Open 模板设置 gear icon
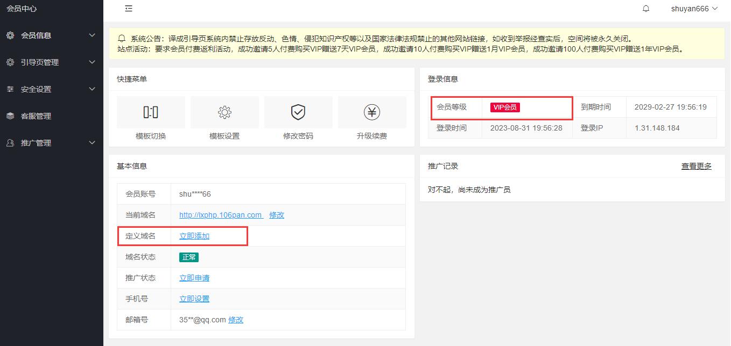Screen dimensions: 731x346 [x=224, y=112]
